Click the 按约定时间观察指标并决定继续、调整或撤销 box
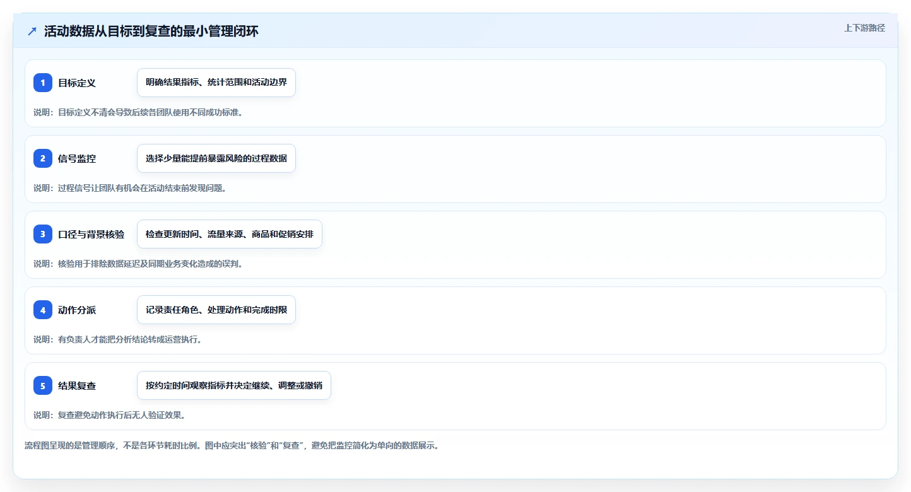Image resolution: width=911 pixels, height=492 pixels. click(x=234, y=385)
